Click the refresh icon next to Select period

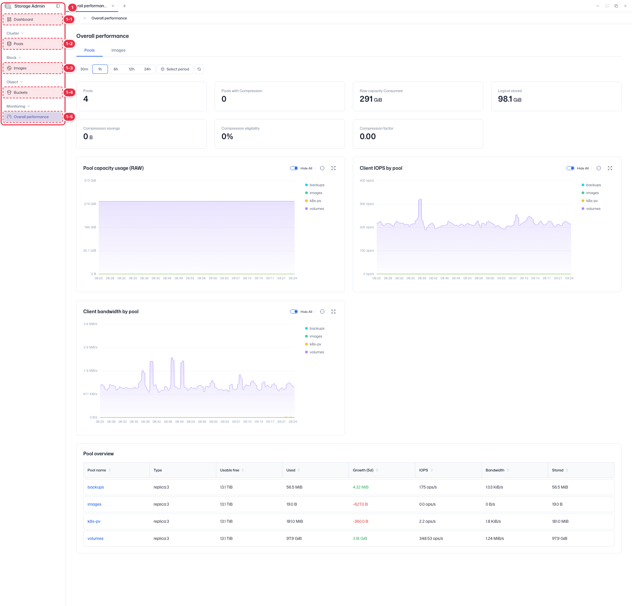click(199, 69)
